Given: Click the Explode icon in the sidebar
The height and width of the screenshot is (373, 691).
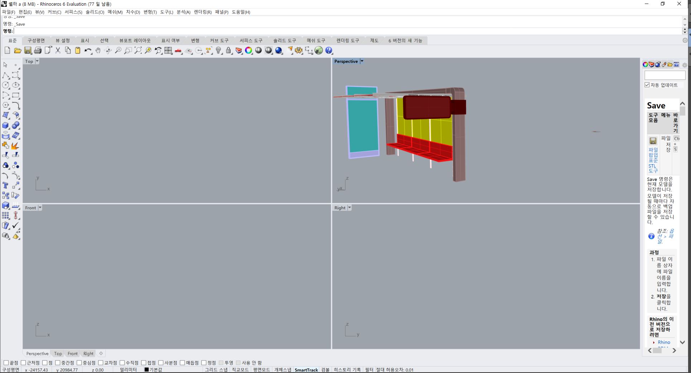Looking at the screenshot, I should pos(15,146).
